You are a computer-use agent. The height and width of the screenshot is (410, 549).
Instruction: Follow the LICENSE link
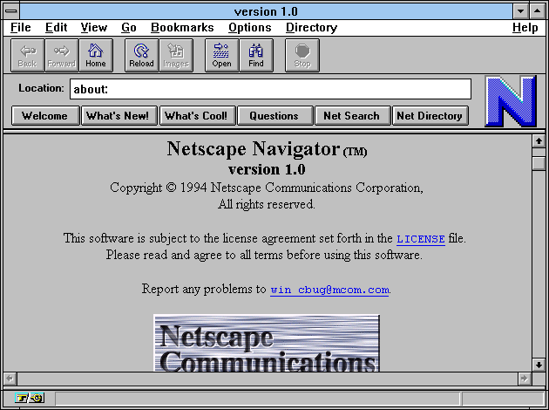coord(421,239)
